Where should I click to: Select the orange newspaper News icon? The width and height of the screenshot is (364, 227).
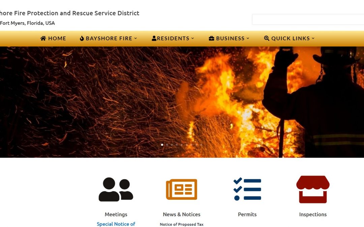pos(182,189)
